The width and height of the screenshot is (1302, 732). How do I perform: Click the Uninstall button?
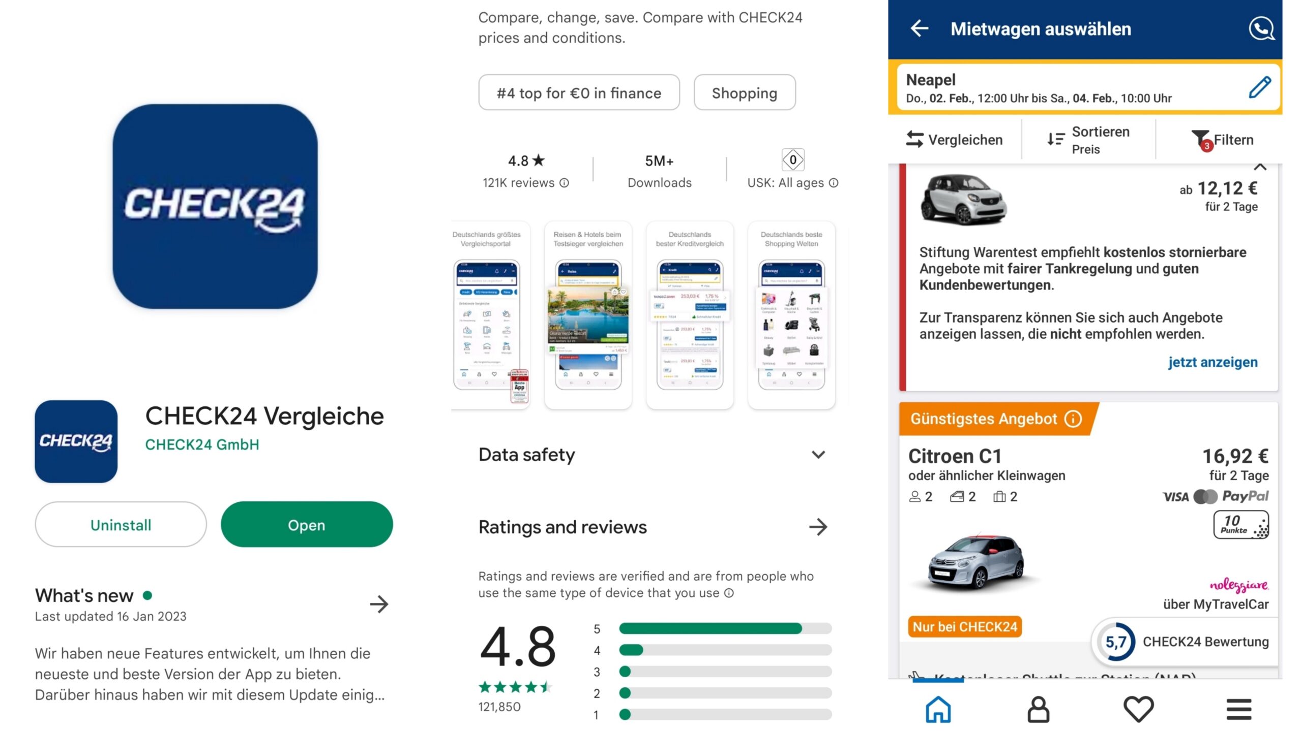pyautogui.click(x=121, y=525)
